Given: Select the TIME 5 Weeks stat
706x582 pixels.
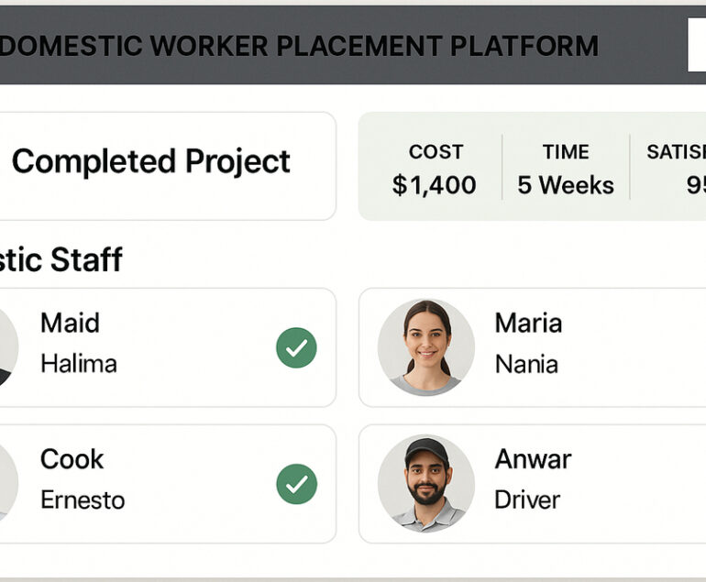Looking at the screenshot, I should [x=566, y=170].
